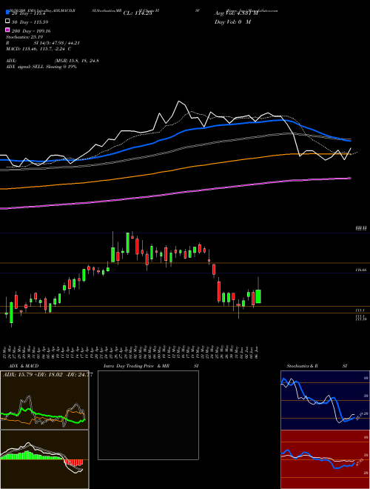370x489 pixels.
Task: Click the last green candlestick
Action: (x=258, y=296)
